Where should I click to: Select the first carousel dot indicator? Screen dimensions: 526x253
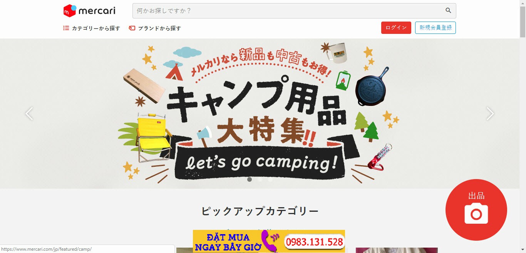pyautogui.click(x=250, y=179)
